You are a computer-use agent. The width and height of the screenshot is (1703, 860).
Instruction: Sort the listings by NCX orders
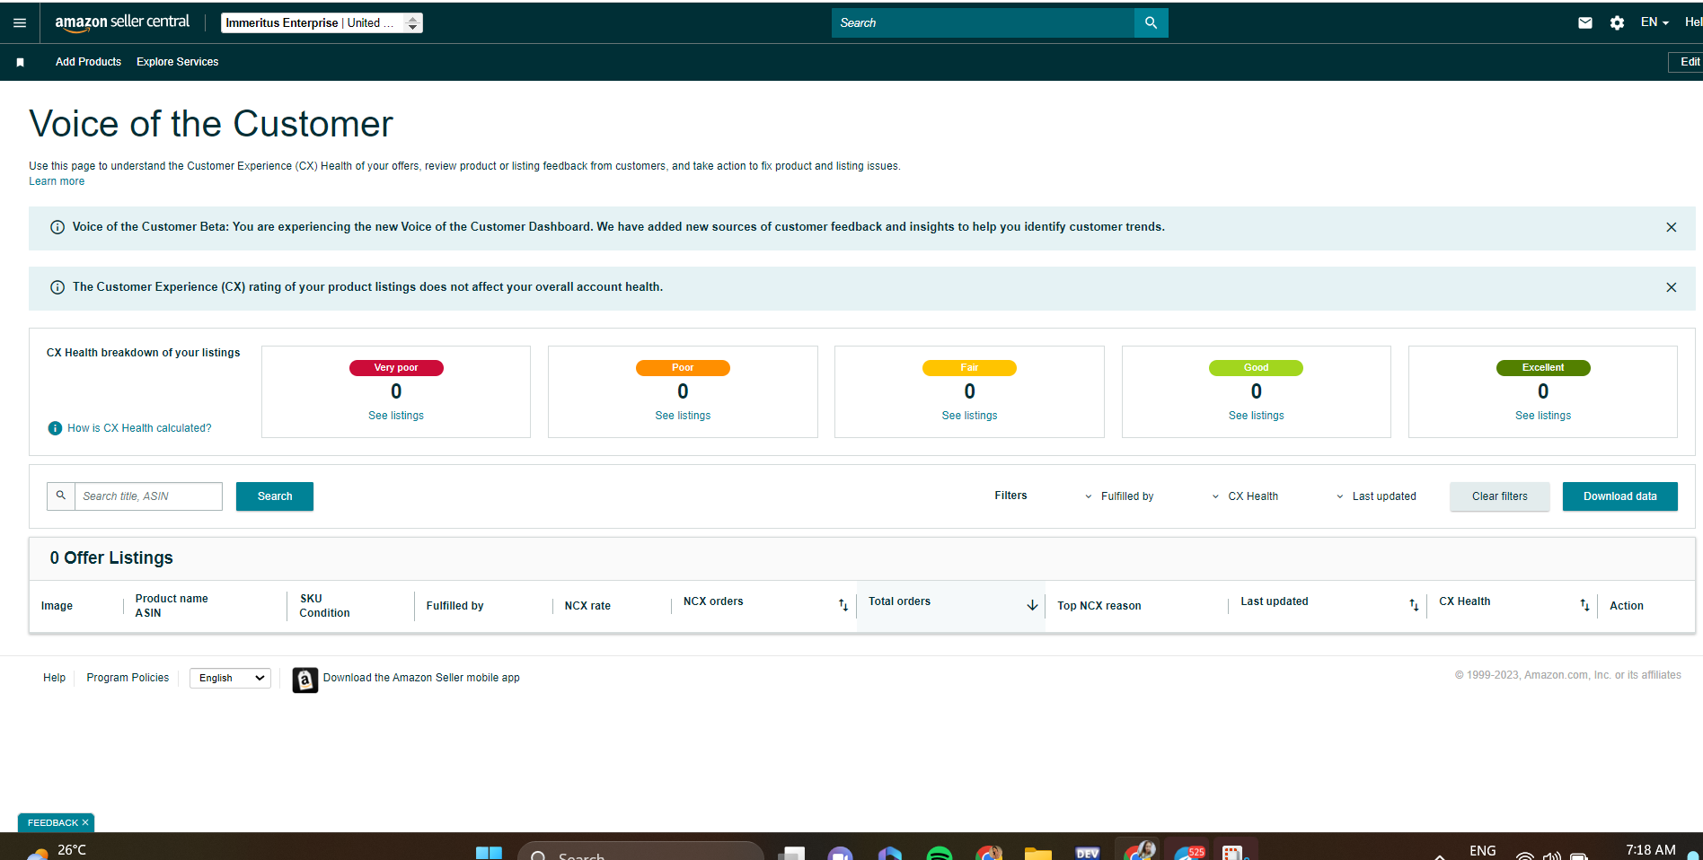click(843, 605)
